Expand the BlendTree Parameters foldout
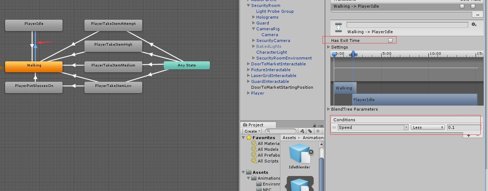 pos(352,109)
